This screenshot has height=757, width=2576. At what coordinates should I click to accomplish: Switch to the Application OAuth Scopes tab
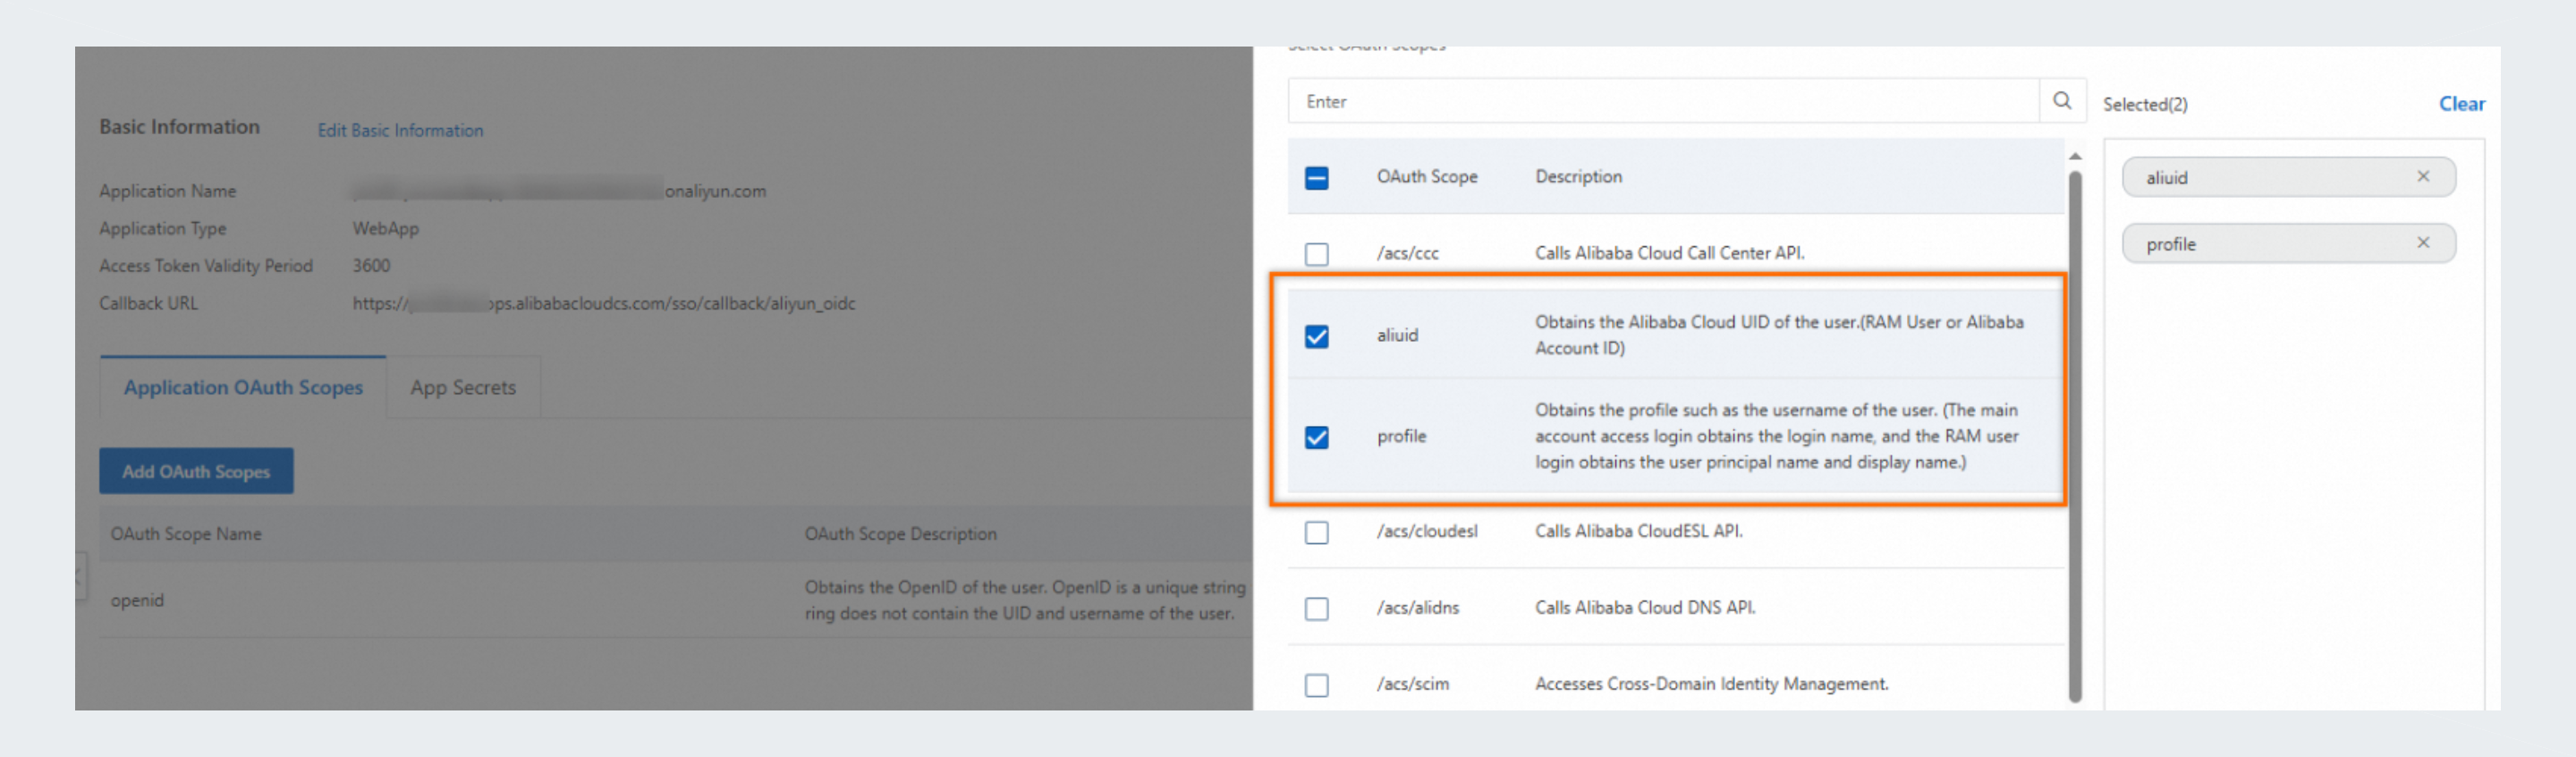243,387
